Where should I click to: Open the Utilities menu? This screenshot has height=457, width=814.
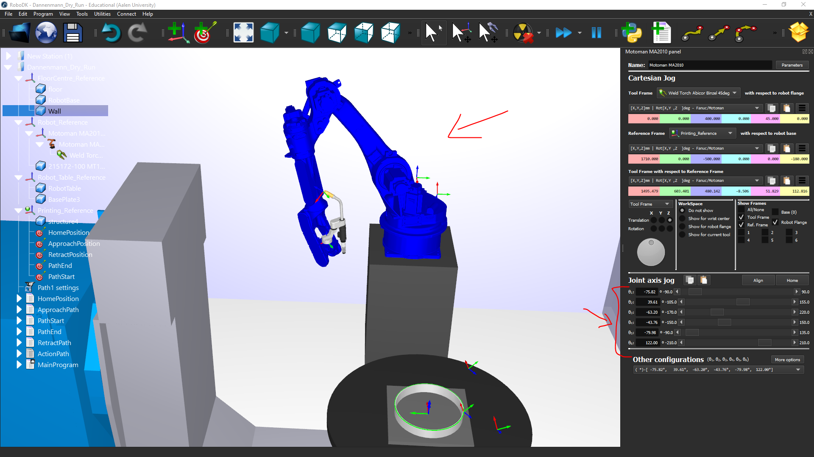click(x=102, y=14)
